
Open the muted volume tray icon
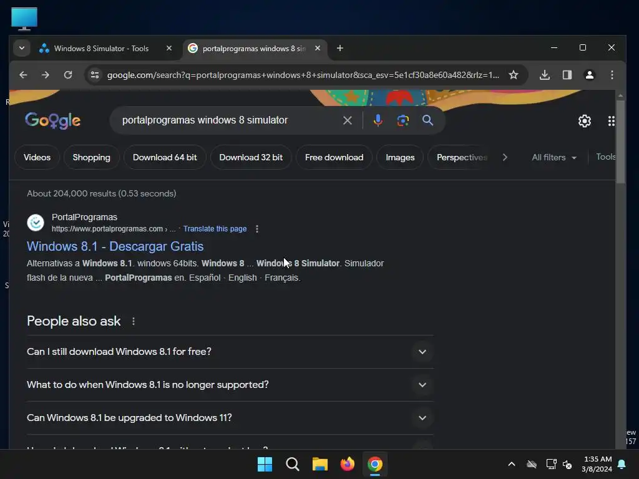tap(567, 464)
